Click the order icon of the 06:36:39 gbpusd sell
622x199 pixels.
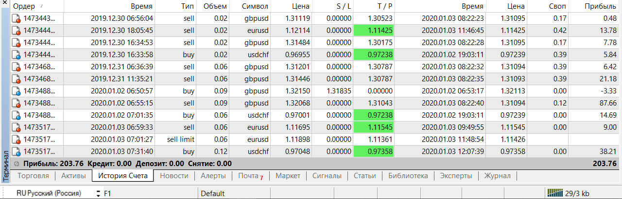[x=16, y=67]
